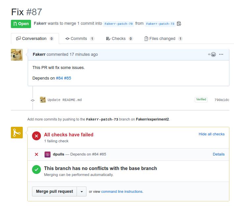
Task: Open the Files changed tab
Action: (163, 39)
